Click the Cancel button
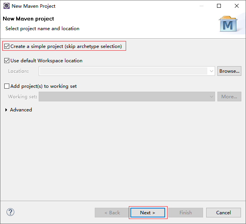Viewport: 246px width, 224px height. coord(224,213)
